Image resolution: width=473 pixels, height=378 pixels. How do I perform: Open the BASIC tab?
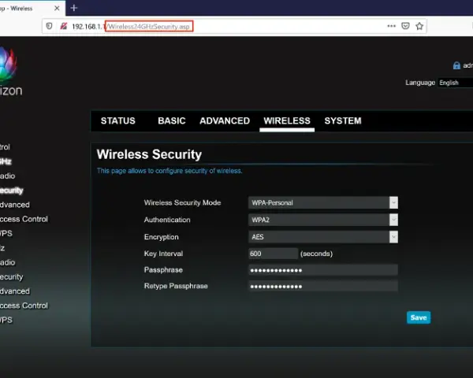coord(172,120)
